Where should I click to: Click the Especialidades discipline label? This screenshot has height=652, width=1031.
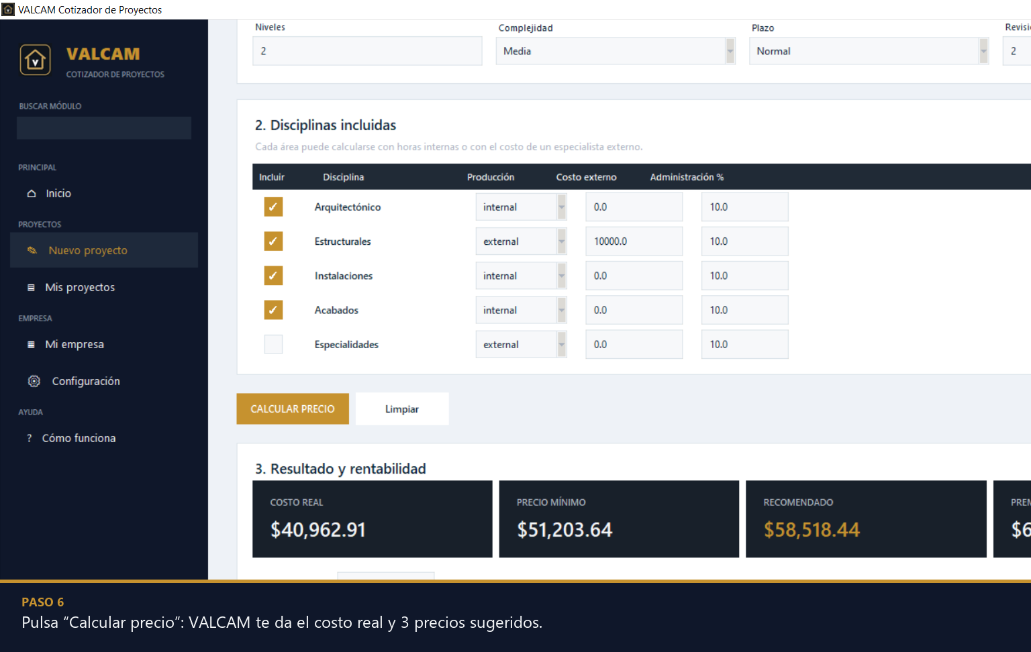click(x=346, y=344)
